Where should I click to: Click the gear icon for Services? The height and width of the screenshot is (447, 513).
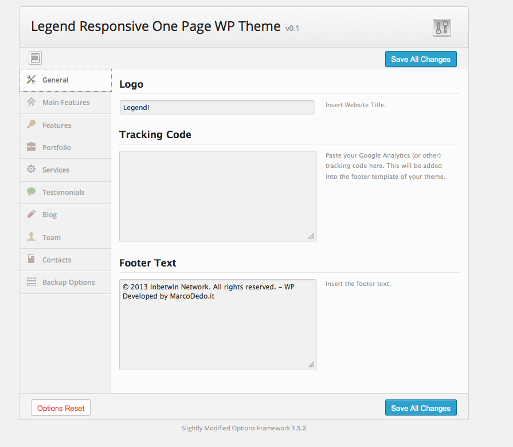coord(32,170)
